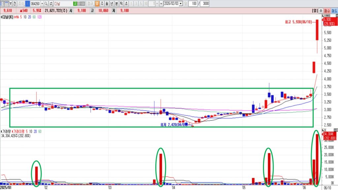Expand the stock code 064260 dropdown

click(42, 4)
